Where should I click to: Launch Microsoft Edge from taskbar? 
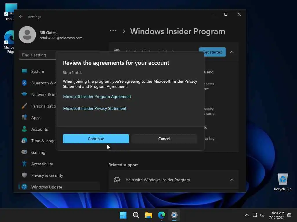point(161,215)
